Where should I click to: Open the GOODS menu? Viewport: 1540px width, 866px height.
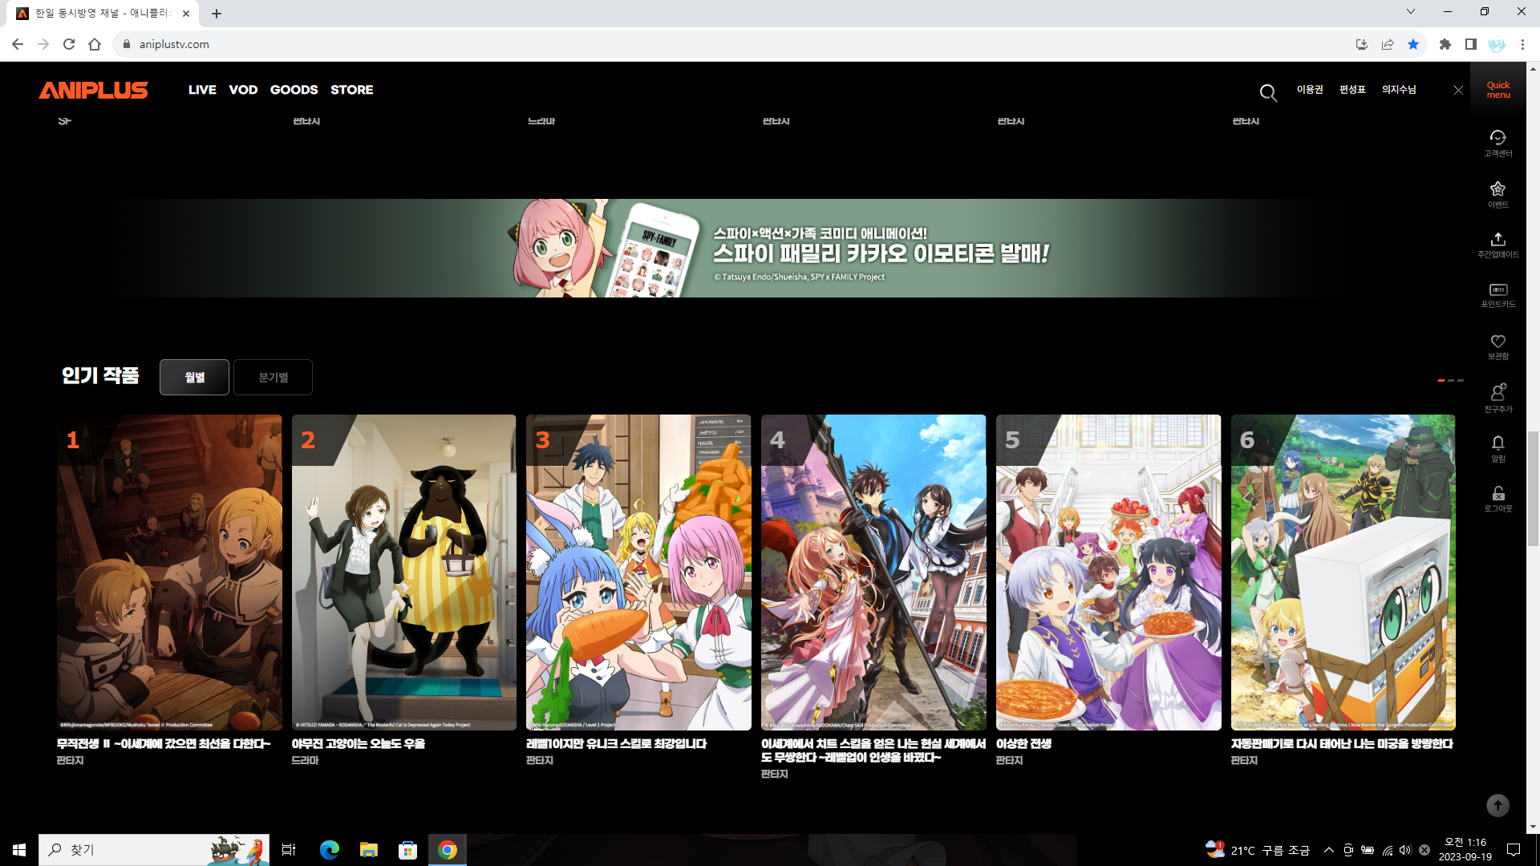point(294,90)
